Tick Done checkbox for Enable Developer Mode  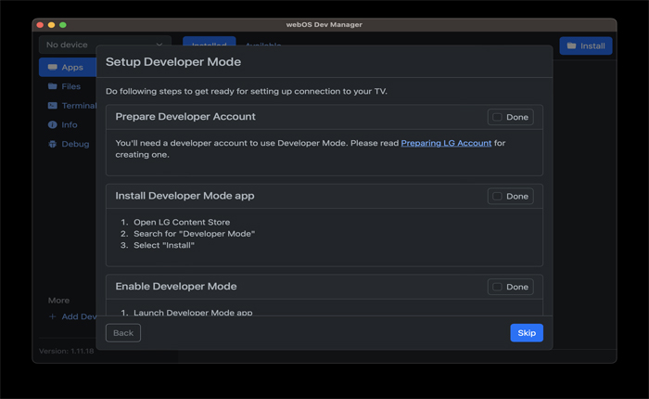[x=498, y=287]
